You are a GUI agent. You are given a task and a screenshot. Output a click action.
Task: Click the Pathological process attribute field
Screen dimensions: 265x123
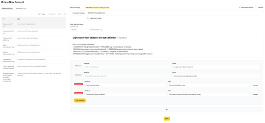click(125, 94)
